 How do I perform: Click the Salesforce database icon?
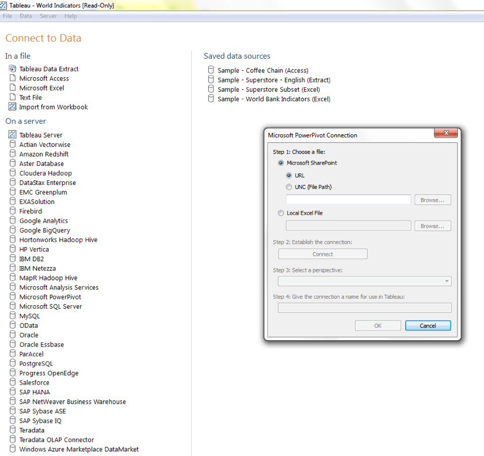click(x=13, y=382)
